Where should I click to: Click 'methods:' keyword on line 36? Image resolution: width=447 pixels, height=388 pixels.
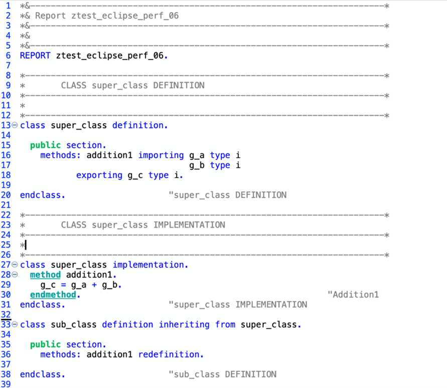click(60, 354)
